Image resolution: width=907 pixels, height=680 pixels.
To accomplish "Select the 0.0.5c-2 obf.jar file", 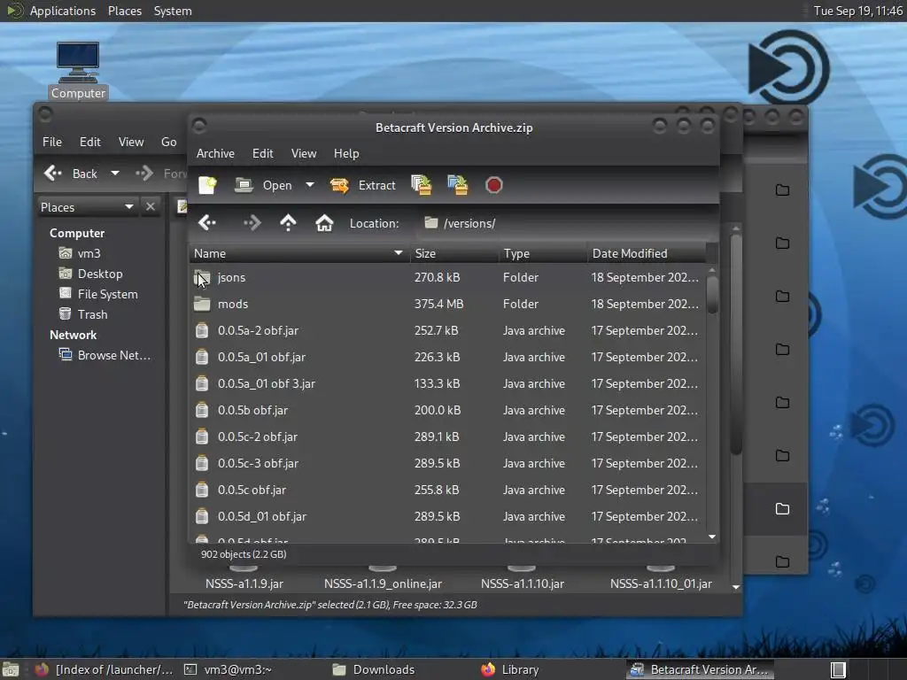I will (447, 437).
